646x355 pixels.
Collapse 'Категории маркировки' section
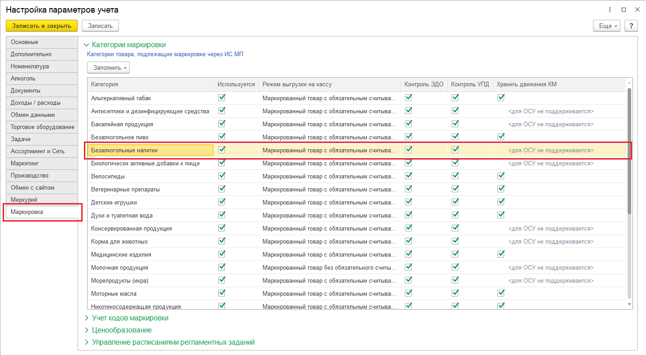(128, 45)
